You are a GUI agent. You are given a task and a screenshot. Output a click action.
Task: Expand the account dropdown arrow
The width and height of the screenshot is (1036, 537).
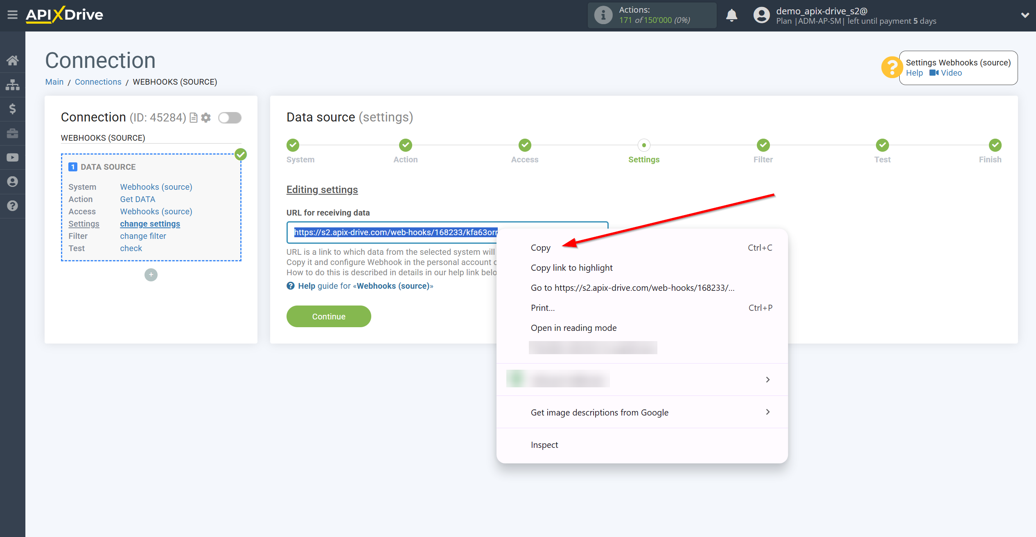click(1025, 15)
